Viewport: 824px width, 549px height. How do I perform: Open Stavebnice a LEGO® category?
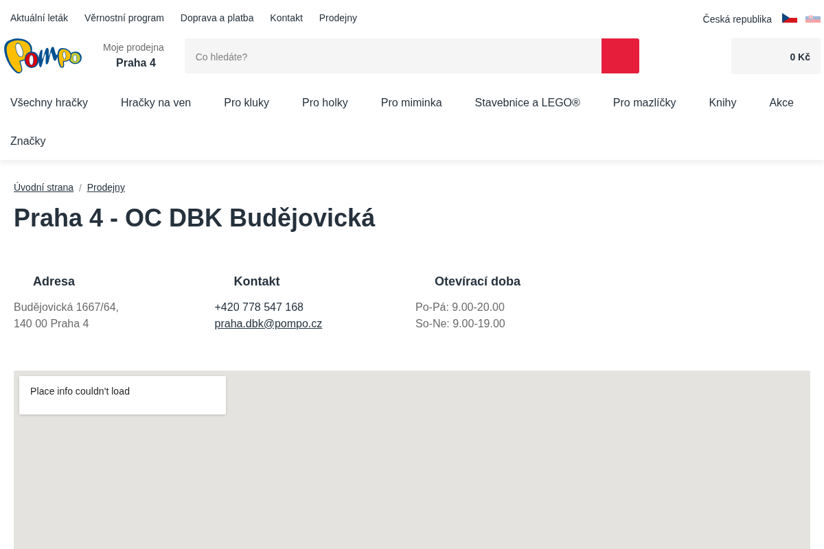coord(527,103)
